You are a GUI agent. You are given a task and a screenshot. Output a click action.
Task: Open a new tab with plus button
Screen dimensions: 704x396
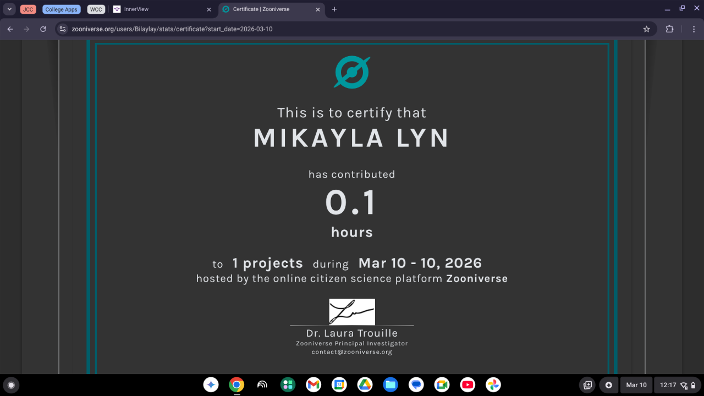click(x=334, y=9)
